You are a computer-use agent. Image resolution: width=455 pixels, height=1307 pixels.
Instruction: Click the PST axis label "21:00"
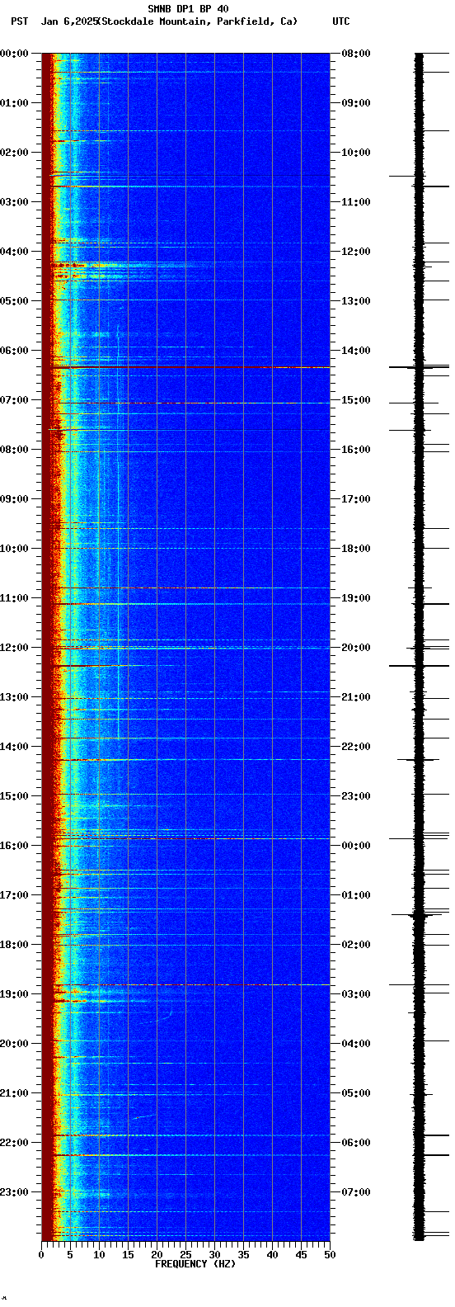tap(14, 1093)
